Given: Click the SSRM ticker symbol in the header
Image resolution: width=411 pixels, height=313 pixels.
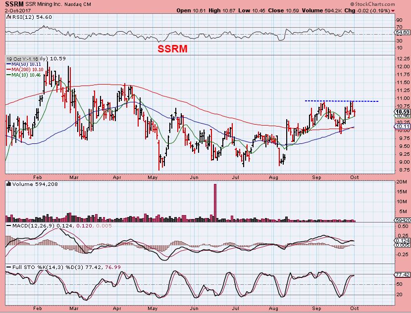Looking at the screenshot, I should pyautogui.click(x=14, y=4).
